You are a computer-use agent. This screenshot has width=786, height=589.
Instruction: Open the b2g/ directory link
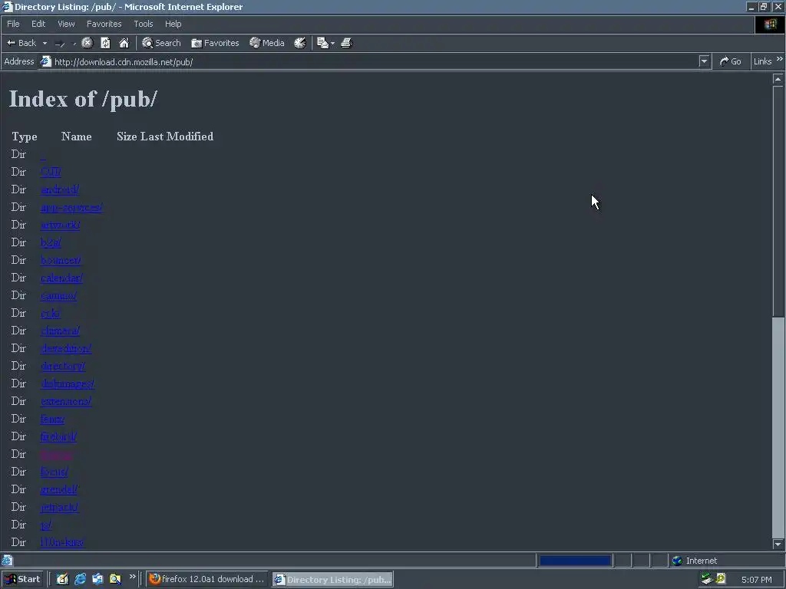tap(51, 242)
